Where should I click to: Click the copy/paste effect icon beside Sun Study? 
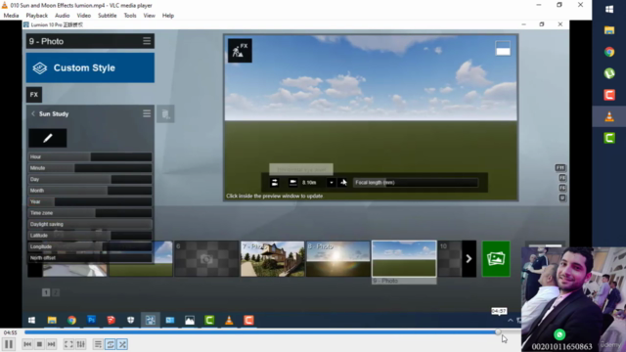[x=165, y=114]
